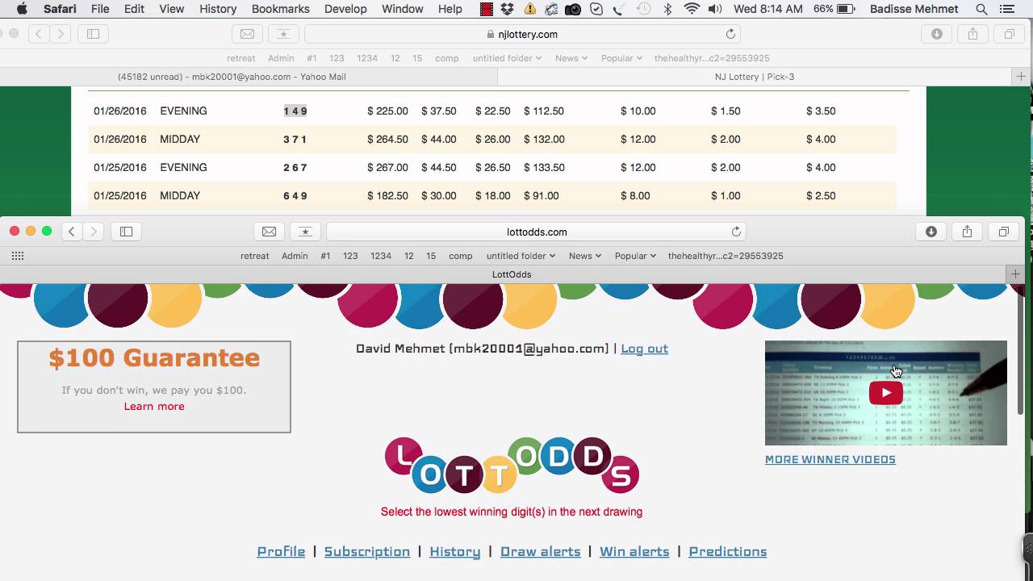1033x581 pixels.
Task: Show downloads in lottodds window
Action: 931,232
